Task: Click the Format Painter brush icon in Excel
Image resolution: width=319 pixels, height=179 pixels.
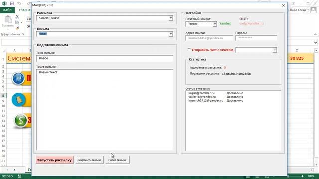Action: tap(17, 28)
